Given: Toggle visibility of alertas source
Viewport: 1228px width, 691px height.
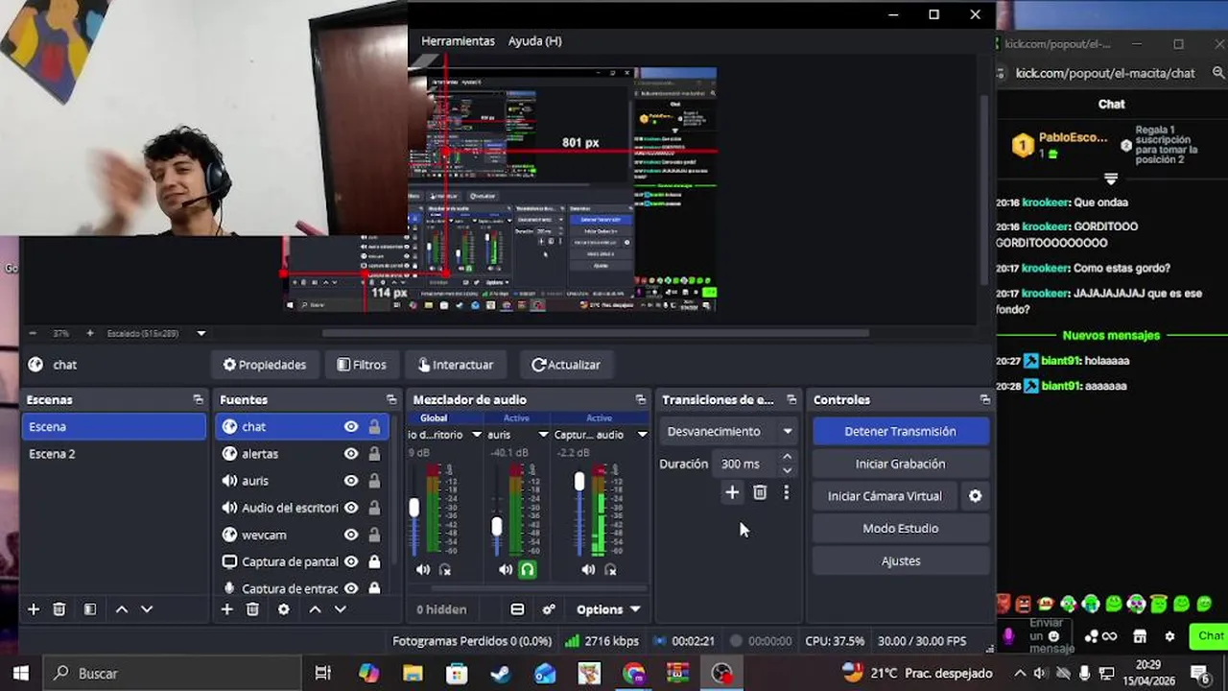Looking at the screenshot, I should [x=351, y=454].
